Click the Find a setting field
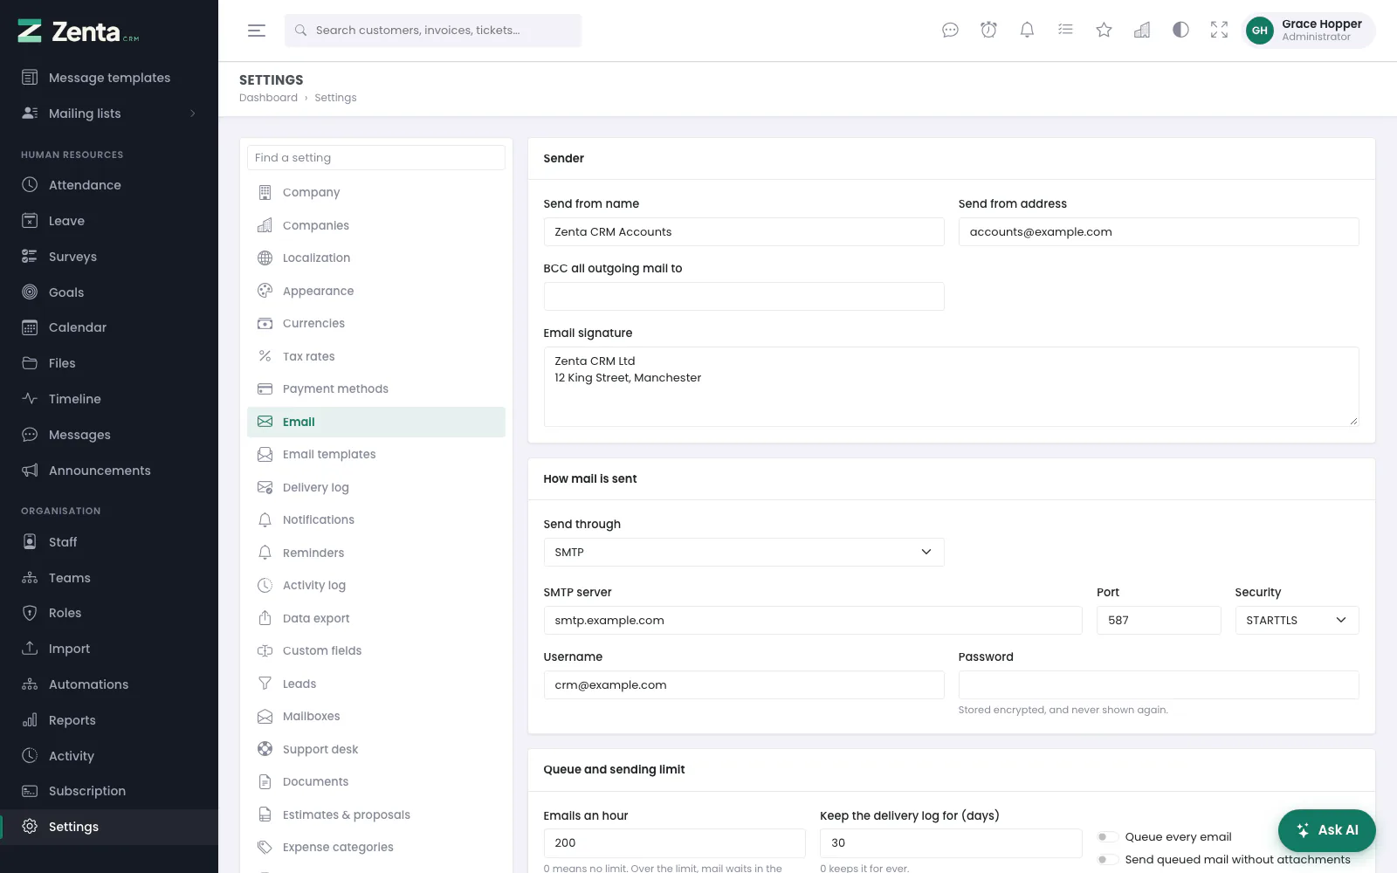This screenshot has height=873, width=1397. click(x=376, y=158)
